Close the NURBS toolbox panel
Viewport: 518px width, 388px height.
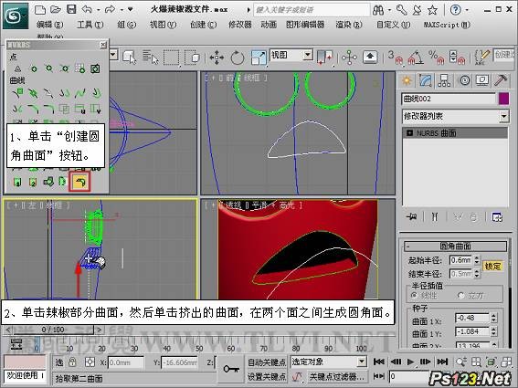pyautogui.click(x=103, y=45)
